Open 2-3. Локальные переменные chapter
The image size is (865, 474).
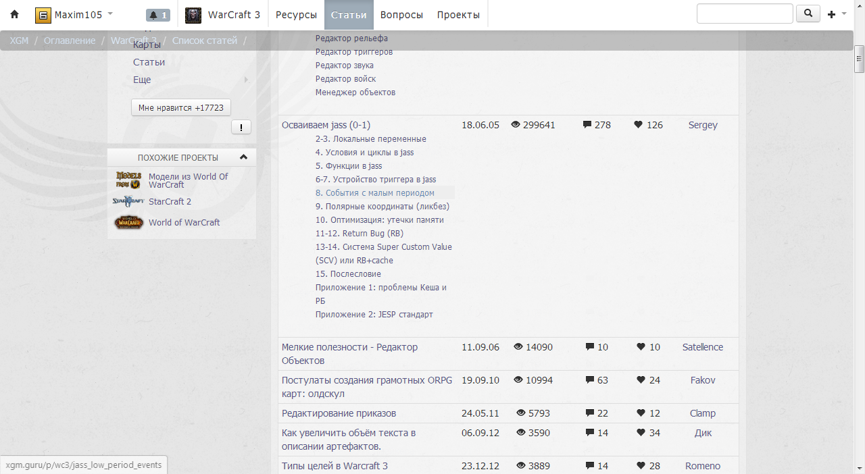point(371,139)
